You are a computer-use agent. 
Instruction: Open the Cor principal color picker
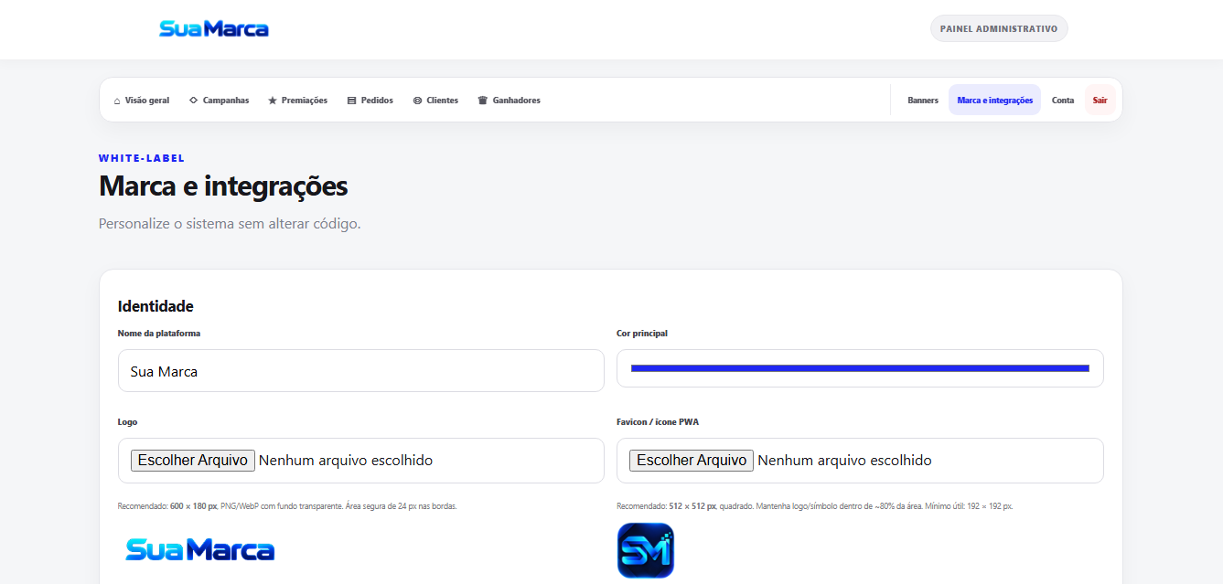pos(860,368)
